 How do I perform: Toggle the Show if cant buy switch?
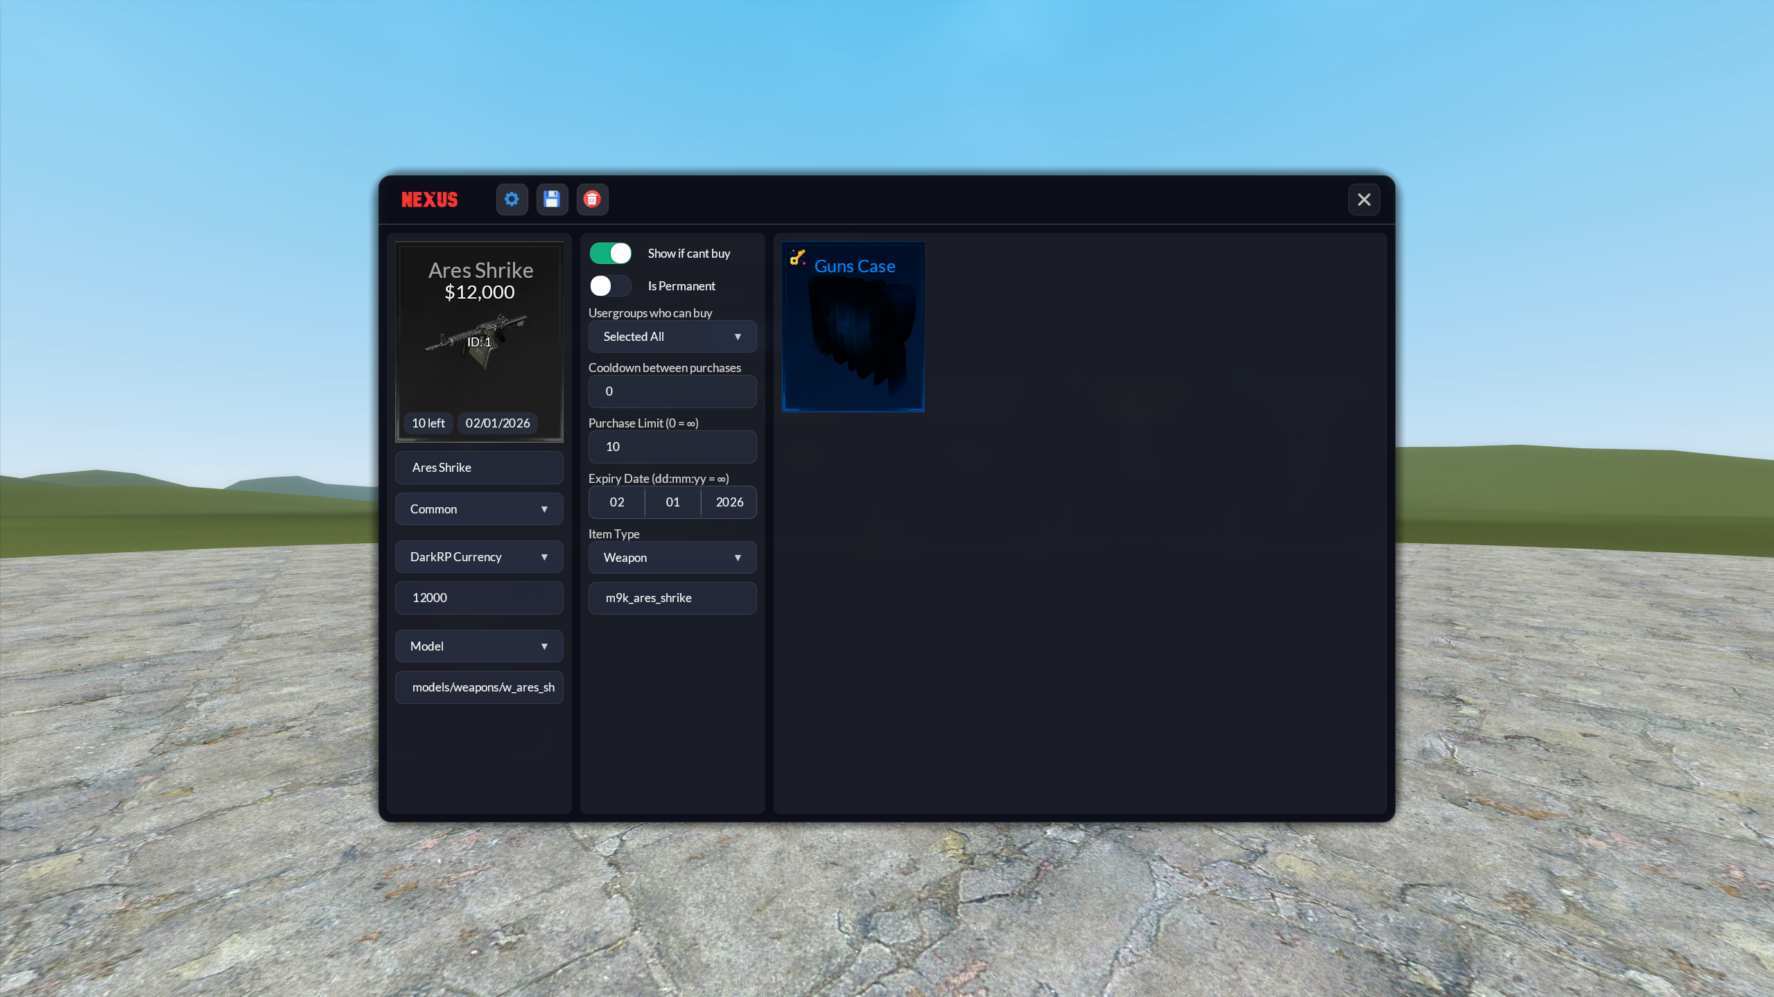click(610, 254)
